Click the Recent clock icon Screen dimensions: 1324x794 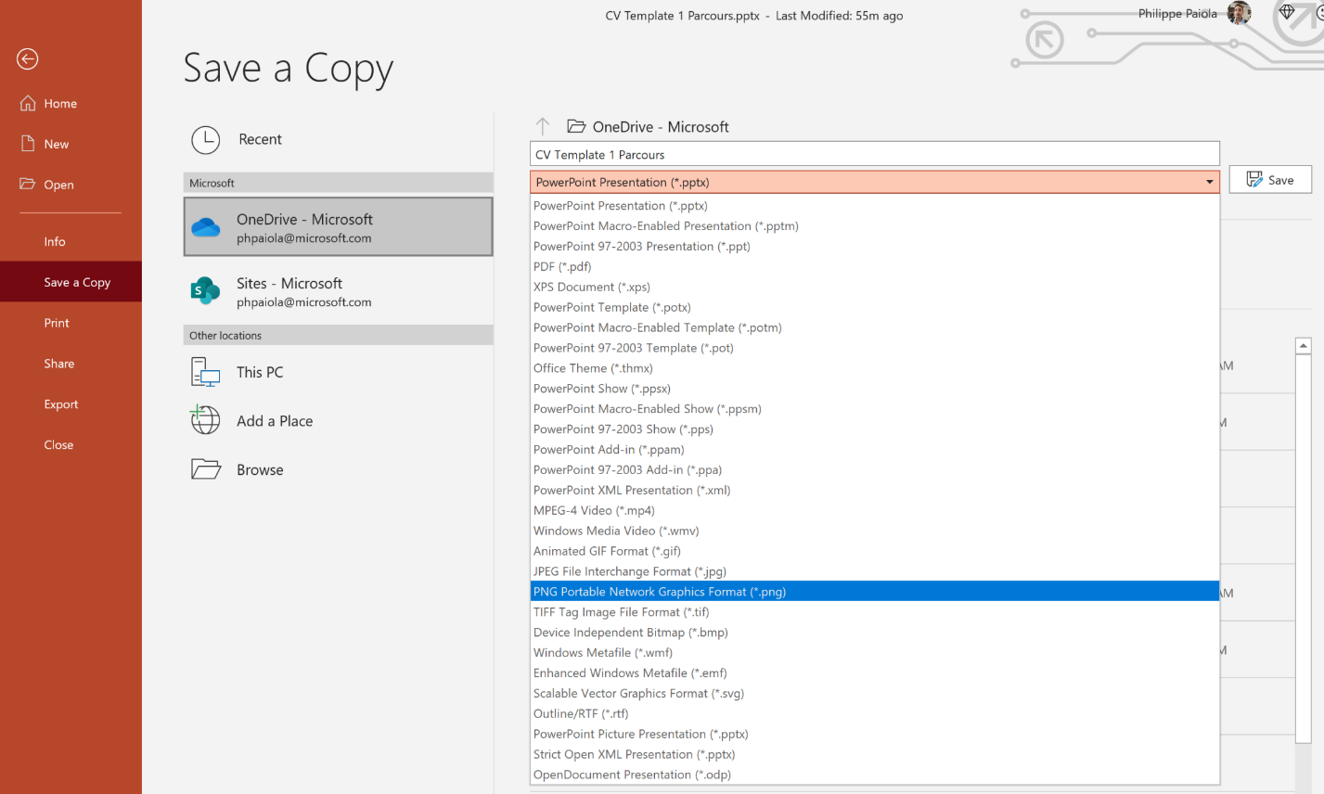point(206,140)
